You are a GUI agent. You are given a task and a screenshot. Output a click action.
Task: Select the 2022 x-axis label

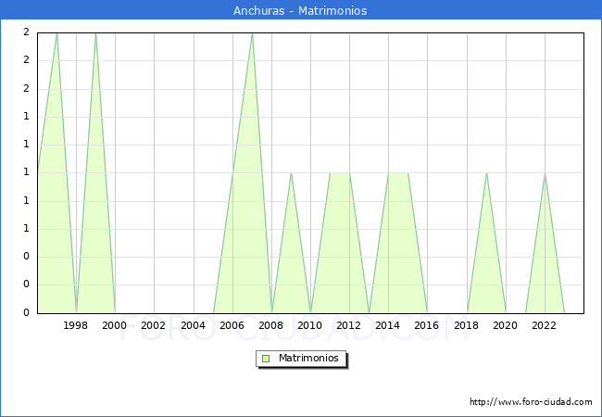[544, 325]
